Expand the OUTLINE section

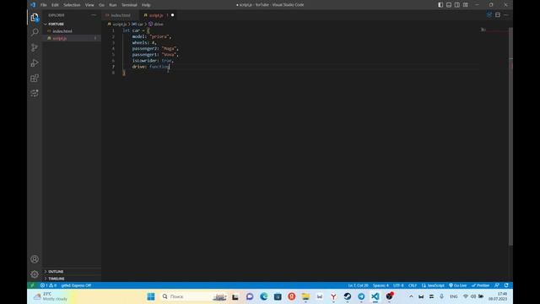point(55,272)
